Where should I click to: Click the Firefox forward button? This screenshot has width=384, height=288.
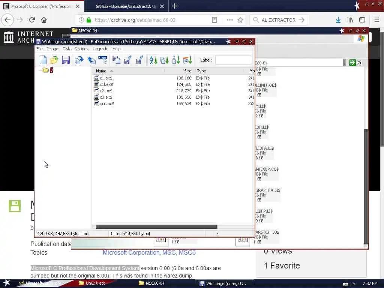click(20, 20)
